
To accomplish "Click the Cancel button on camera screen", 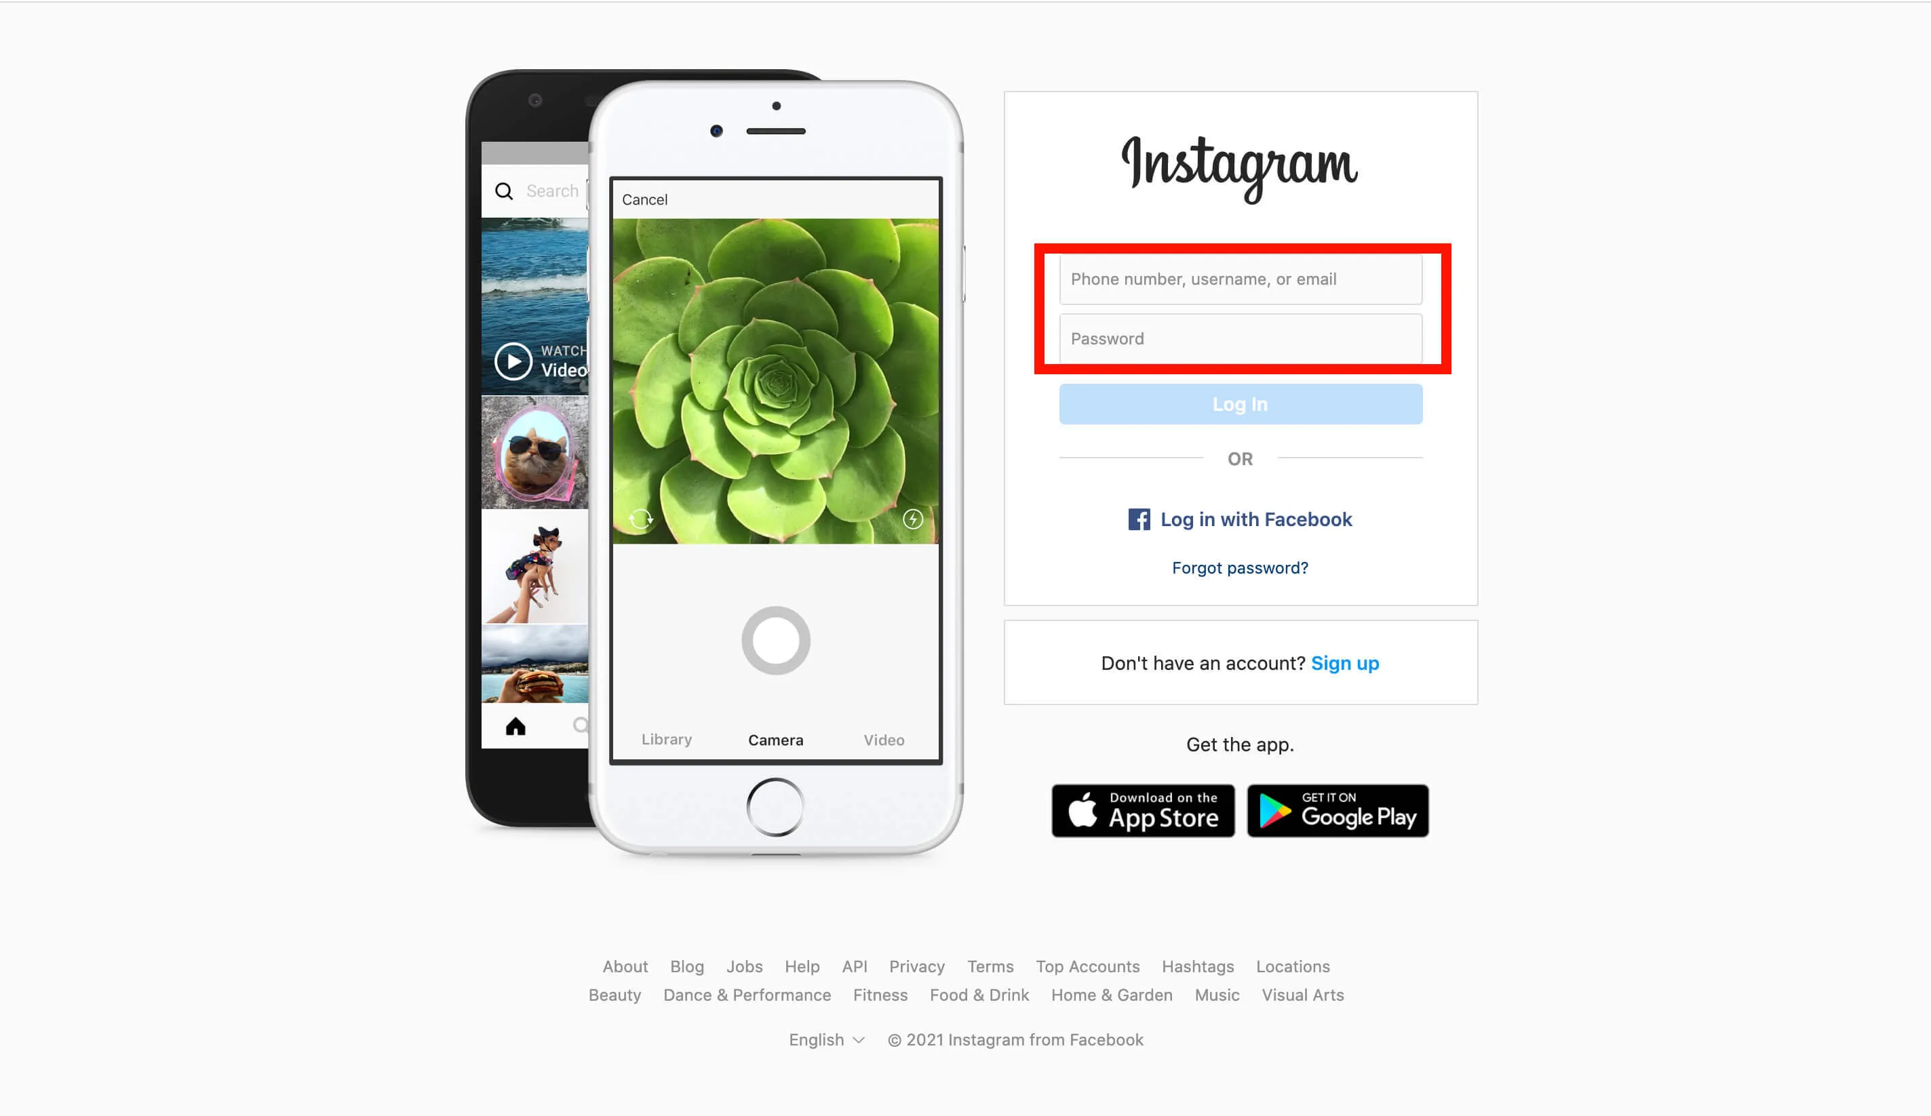I will tap(646, 199).
